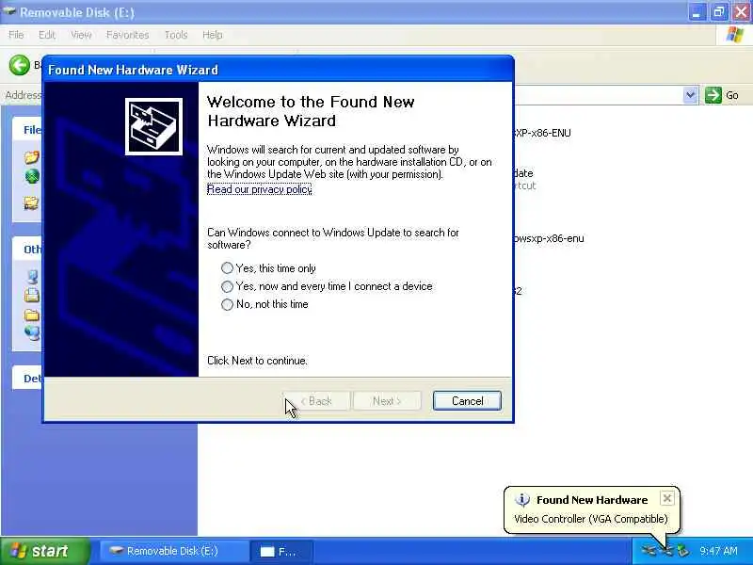Open the Windows start menu

(x=44, y=551)
